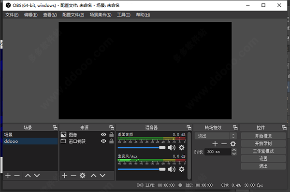Move source down with arrow
The image size is (290, 192).
(x=102, y=176)
